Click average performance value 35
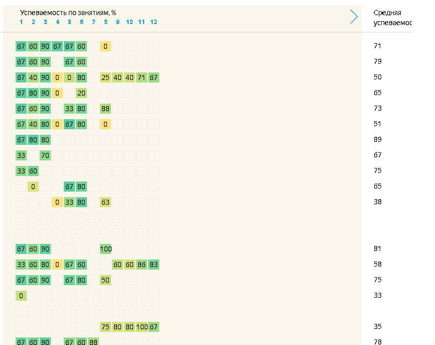The width and height of the screenshot is (435, 345). 378,326
